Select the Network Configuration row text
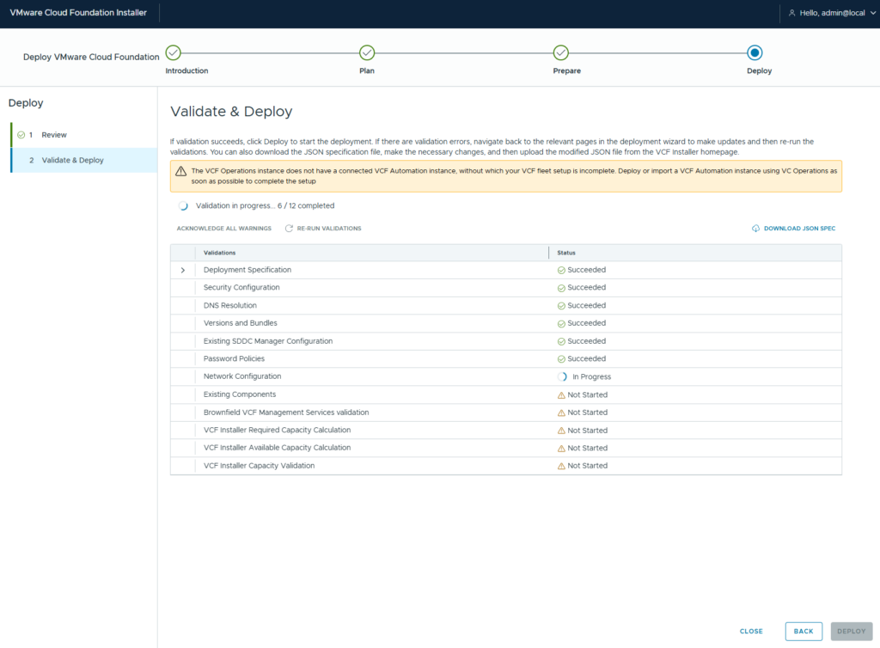The image size is (880, 648). click(x=242, y=376)
